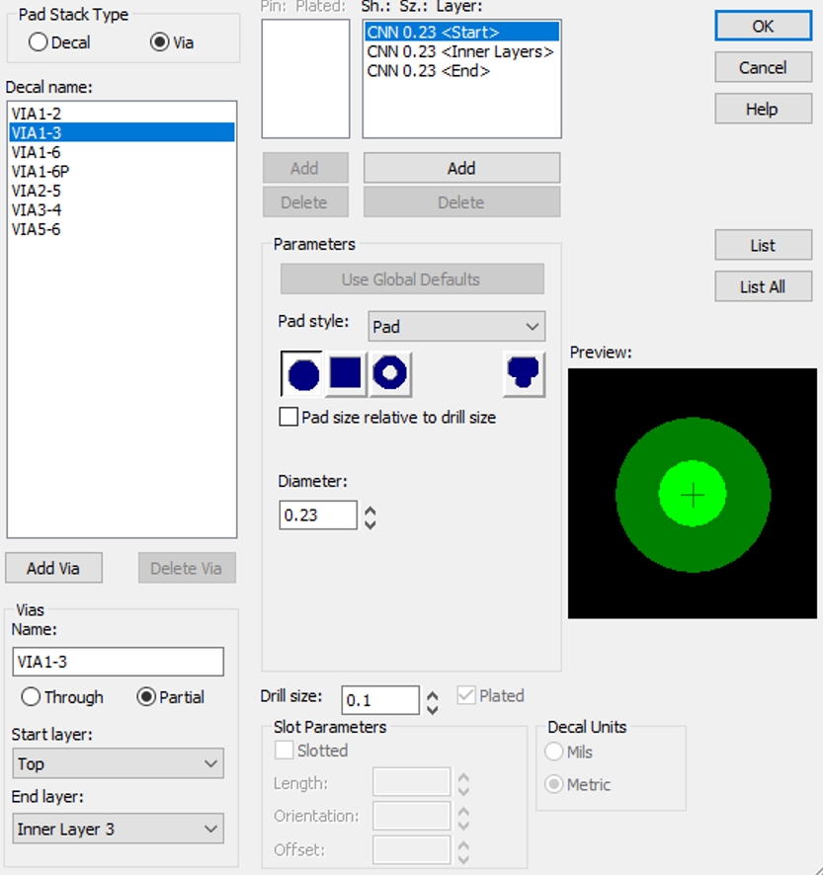Select VIA1-6 in the Decal name list
Image resolution: width=823 pixels, height=875 pixels.
coord(122,152)
